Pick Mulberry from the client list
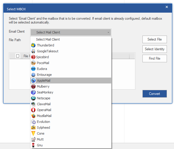This screenshot has height=149, width=174. coord(71,86)
